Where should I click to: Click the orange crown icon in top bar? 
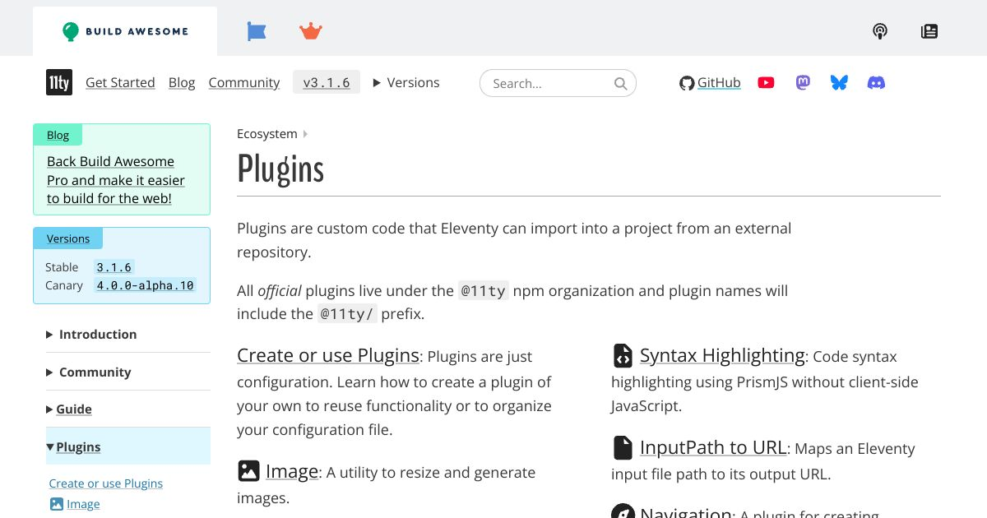coord(311,31)
